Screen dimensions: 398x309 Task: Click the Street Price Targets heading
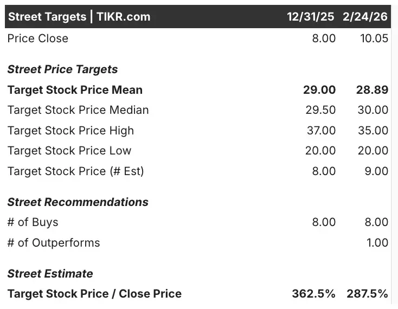point(62,69)
